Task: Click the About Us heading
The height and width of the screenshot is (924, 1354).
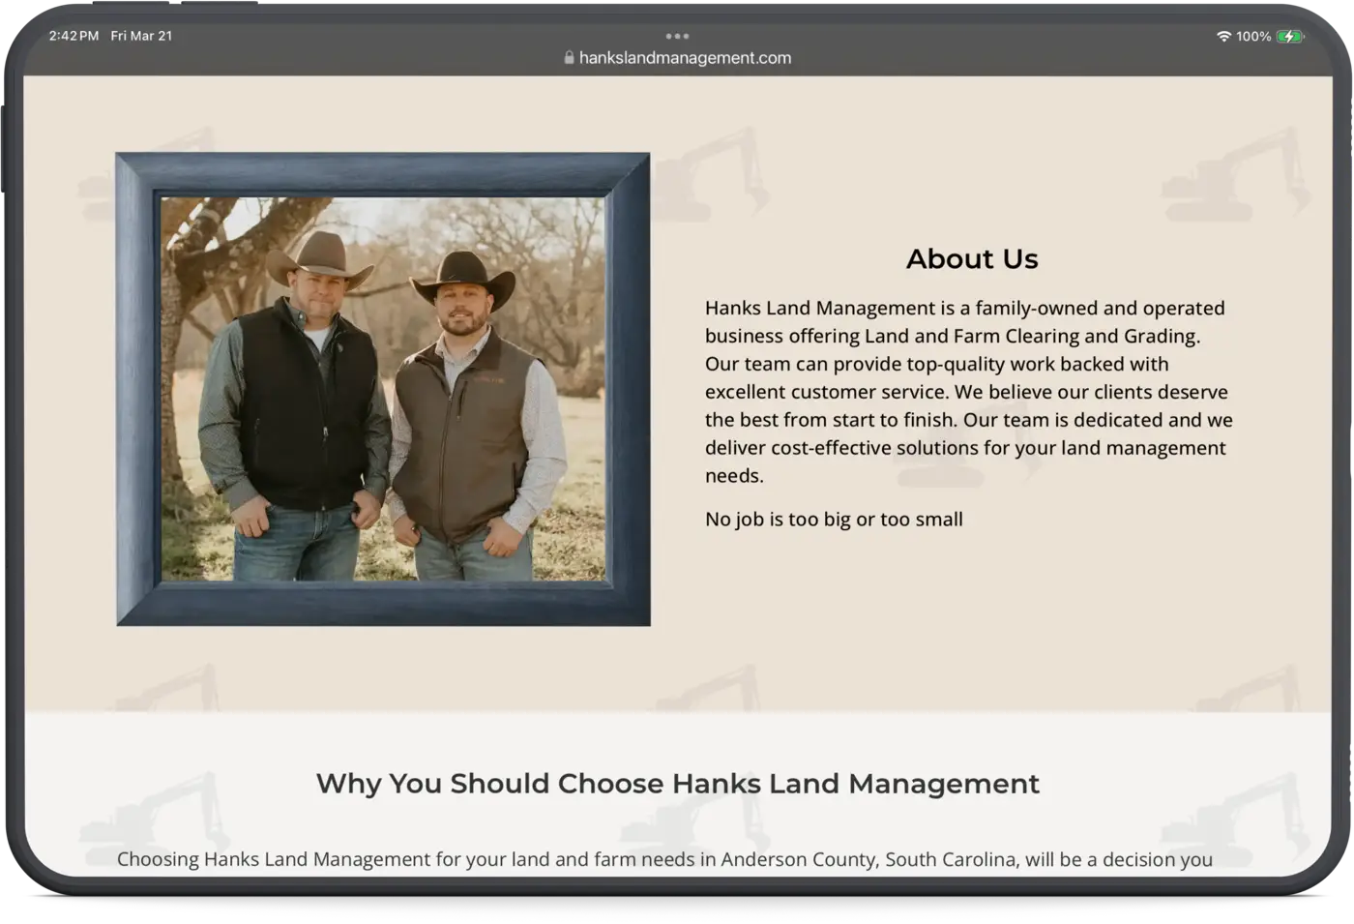Action: tap(972, 259)
